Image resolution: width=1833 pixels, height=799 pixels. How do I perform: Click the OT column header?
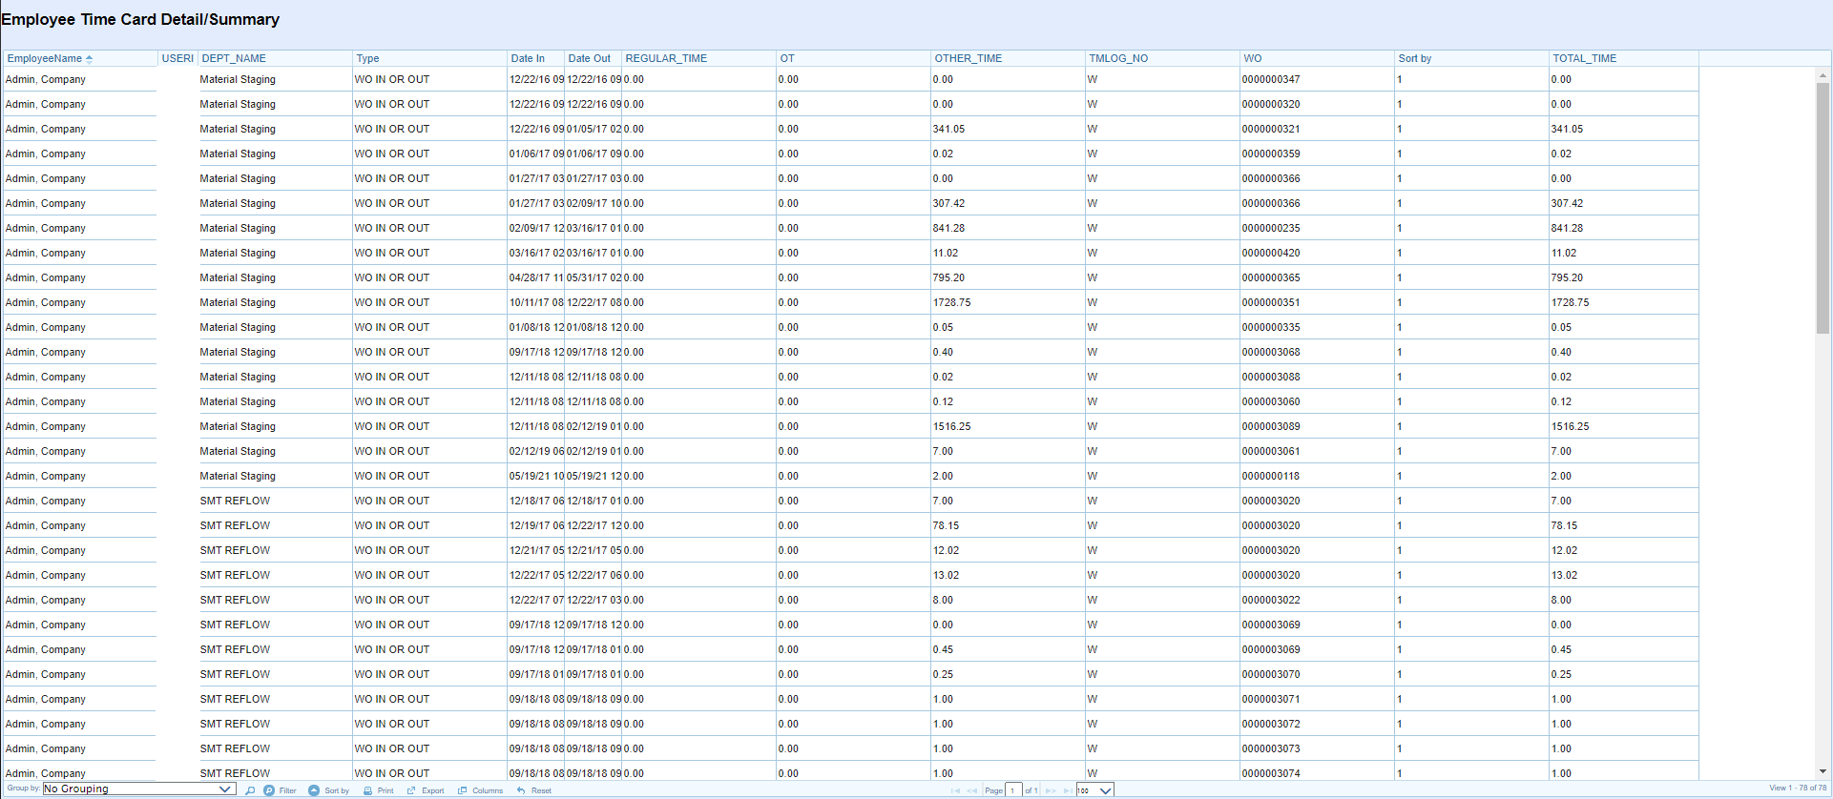point(853,58)
